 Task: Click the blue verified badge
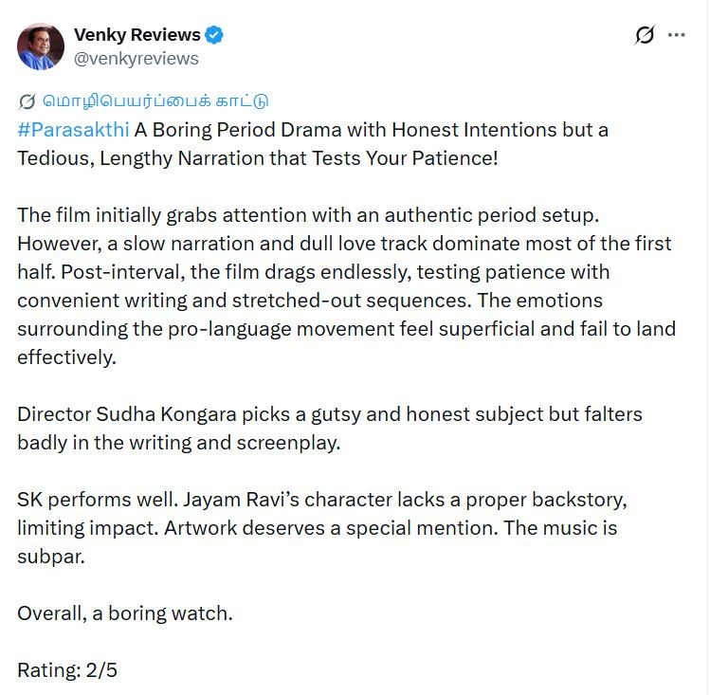(215, 35)
